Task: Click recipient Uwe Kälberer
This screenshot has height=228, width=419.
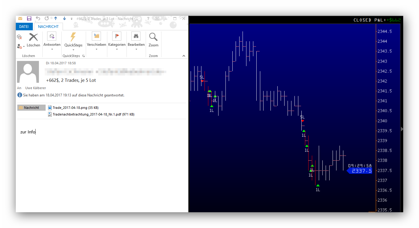Action: [x=36, y=88]
